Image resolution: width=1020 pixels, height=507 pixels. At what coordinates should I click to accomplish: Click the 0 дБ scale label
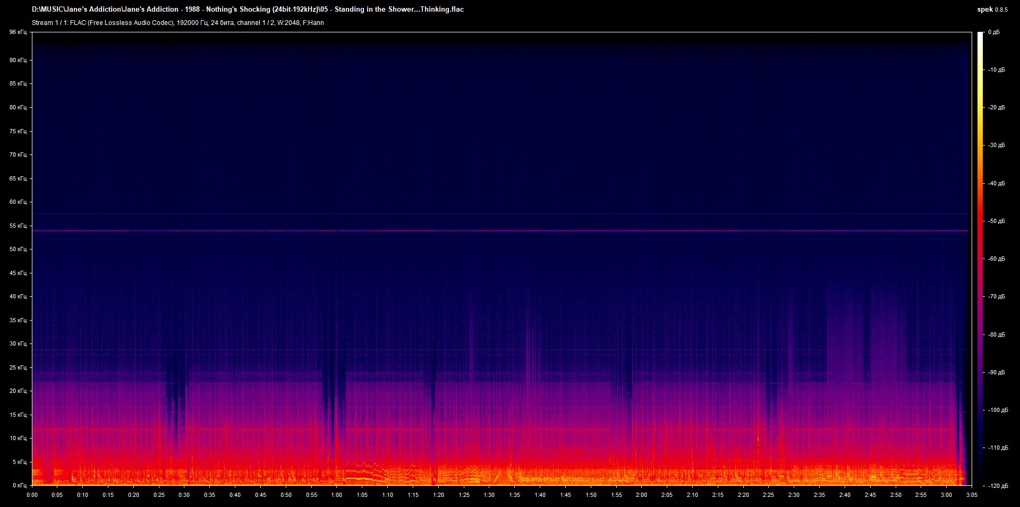[x=993, y=32]
